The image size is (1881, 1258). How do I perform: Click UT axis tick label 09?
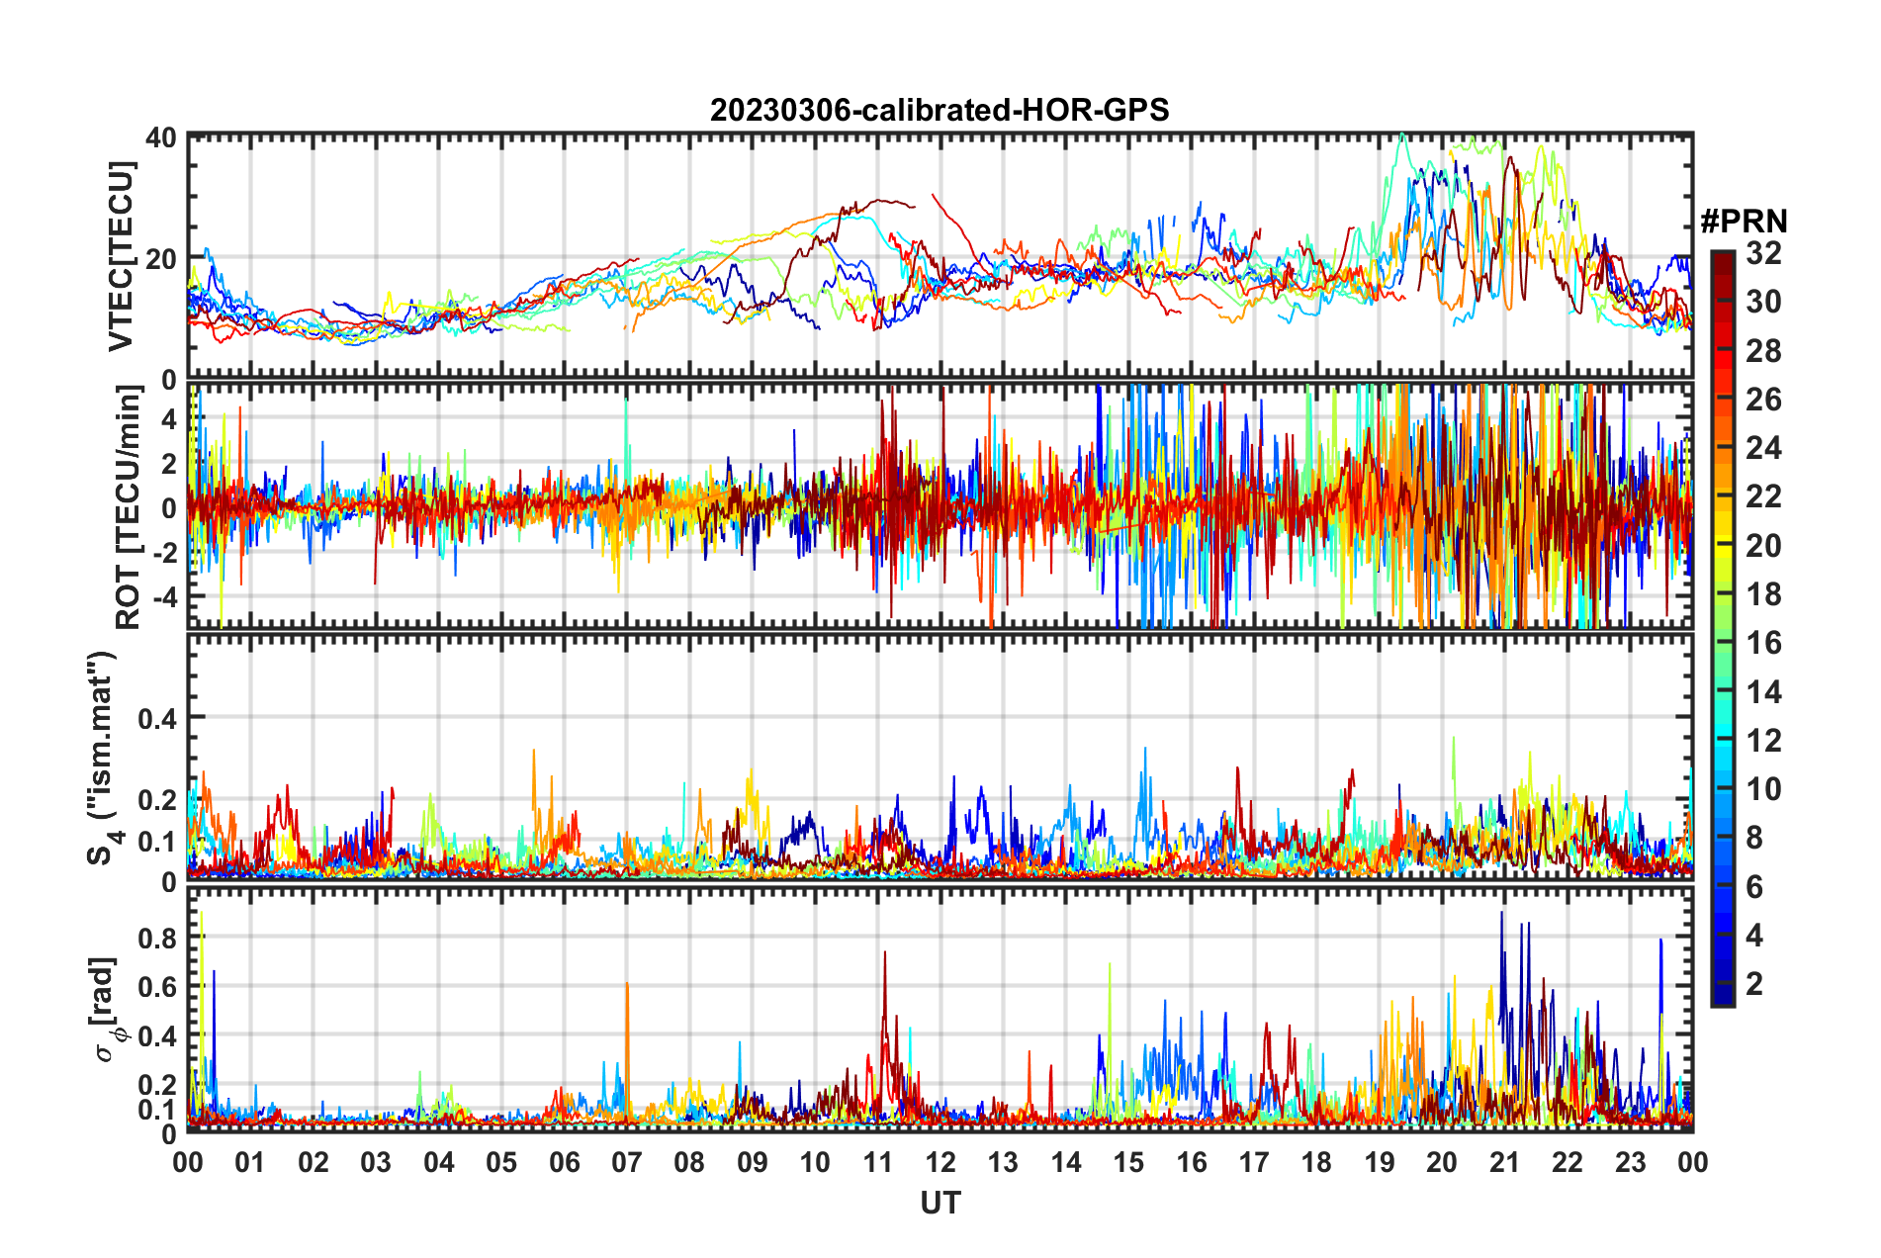(753, 1162)
